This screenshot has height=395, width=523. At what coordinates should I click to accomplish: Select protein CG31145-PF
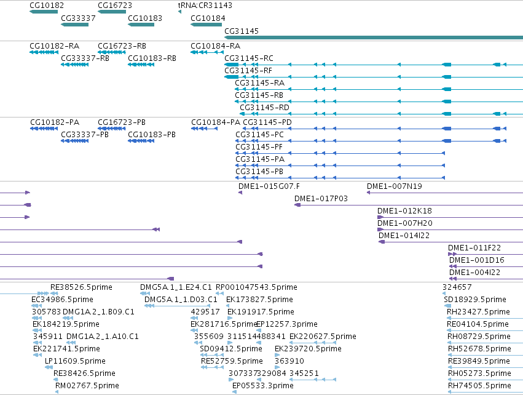(340, 153)
